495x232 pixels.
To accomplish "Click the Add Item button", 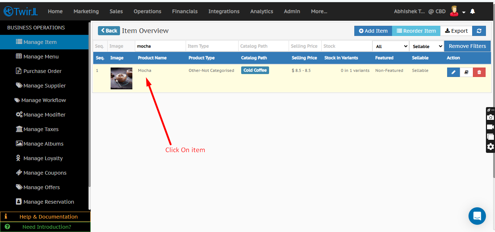I will click(x=373, y=31).
